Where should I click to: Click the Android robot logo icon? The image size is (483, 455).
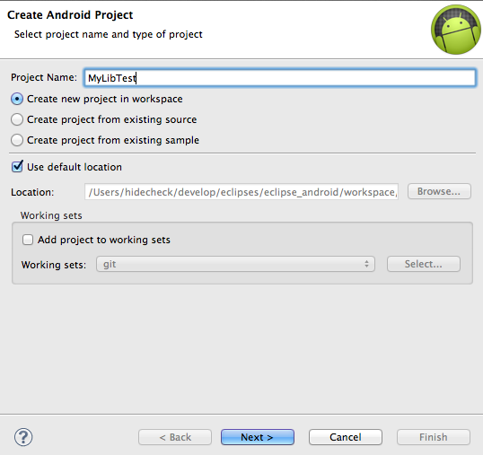[456, 30]
